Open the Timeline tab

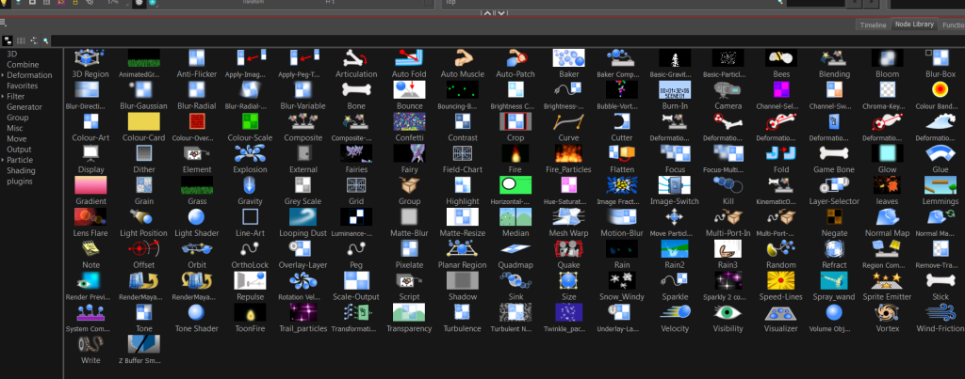(873, 24)
